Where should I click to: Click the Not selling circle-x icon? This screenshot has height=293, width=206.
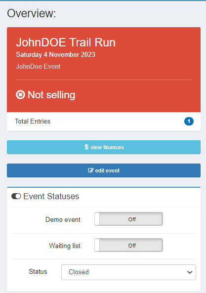[x=20, y=95]
